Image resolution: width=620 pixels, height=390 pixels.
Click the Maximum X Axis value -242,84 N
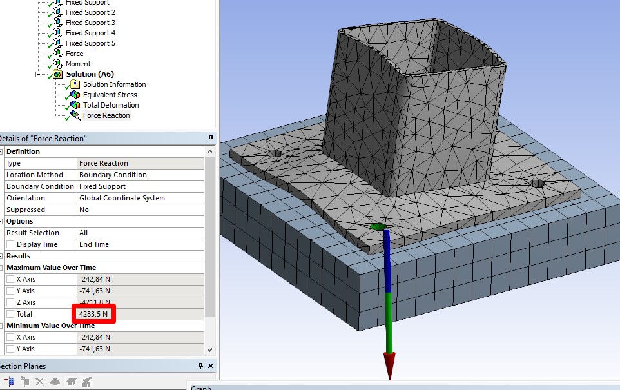click(x=140, y=279)
